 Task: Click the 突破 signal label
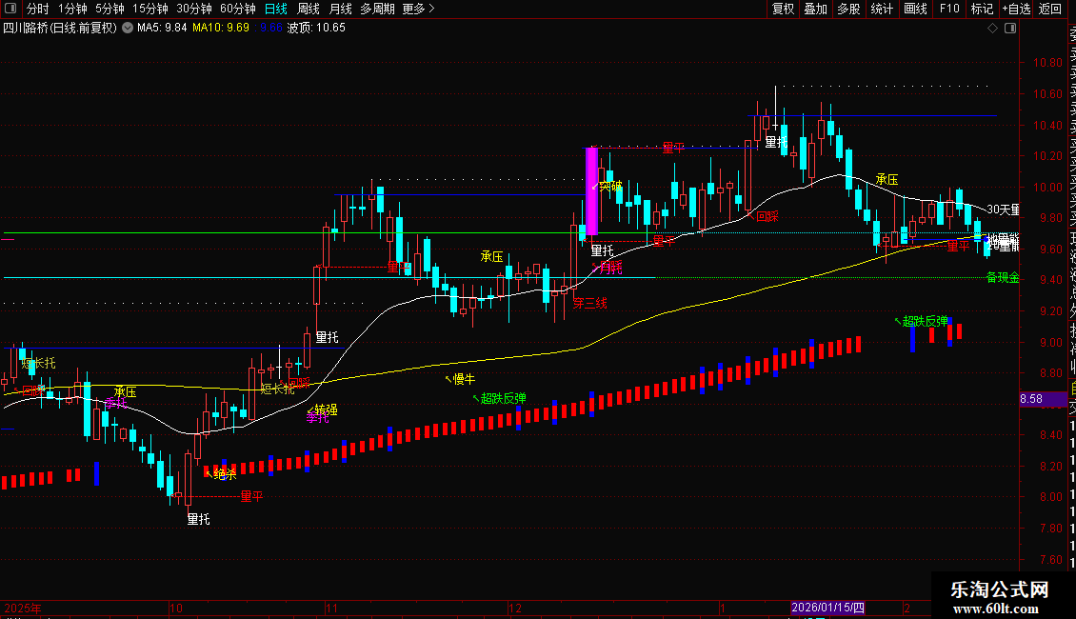610,186
